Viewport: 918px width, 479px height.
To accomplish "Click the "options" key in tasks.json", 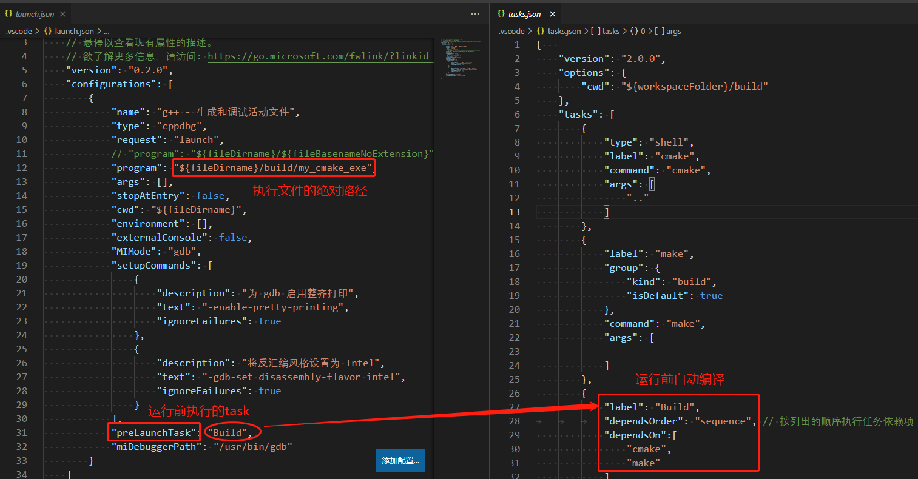I will click(584, 72).
